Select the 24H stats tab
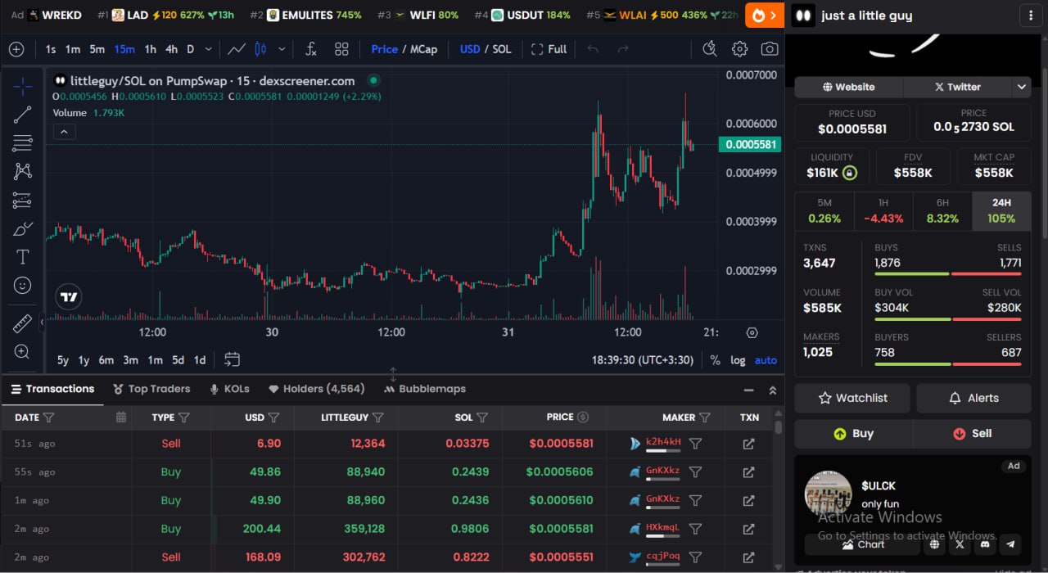 pos(1001,211)
